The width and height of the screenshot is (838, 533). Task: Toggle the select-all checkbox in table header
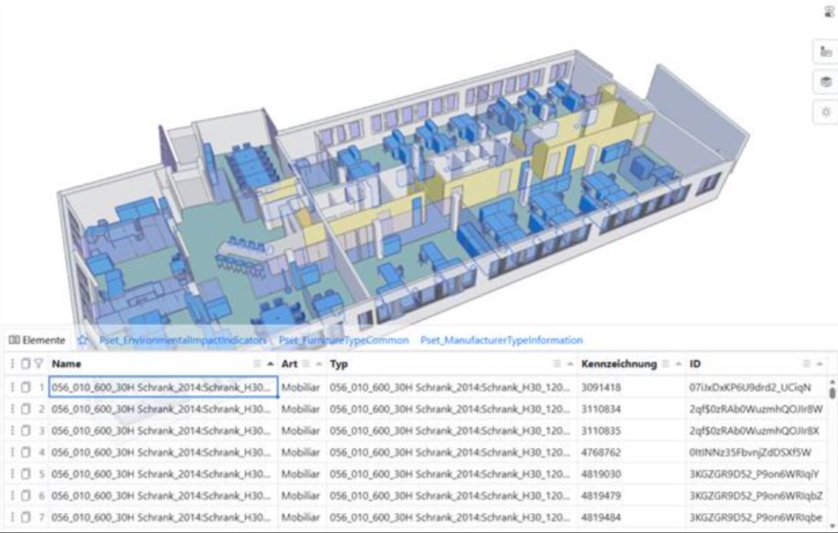(25, 364)
